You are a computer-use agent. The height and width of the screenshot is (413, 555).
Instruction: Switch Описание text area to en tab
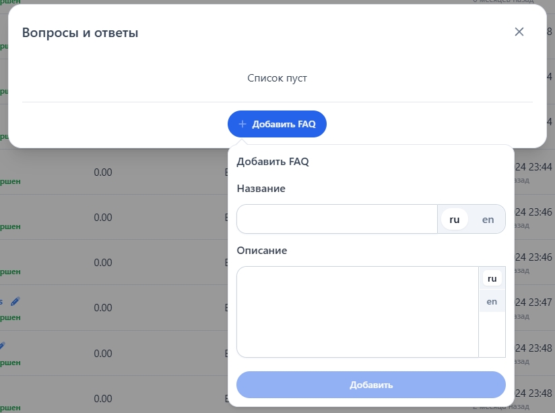point(492,301)
